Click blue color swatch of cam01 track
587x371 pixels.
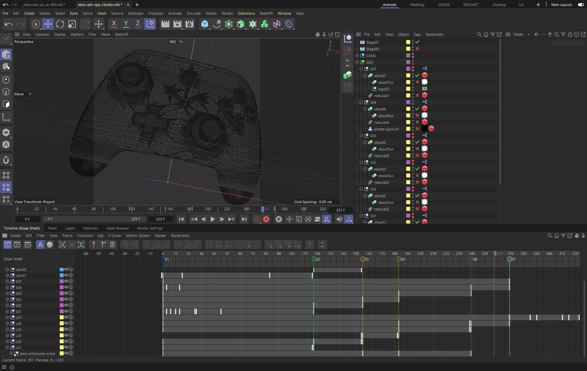click(x=61, y=275)
